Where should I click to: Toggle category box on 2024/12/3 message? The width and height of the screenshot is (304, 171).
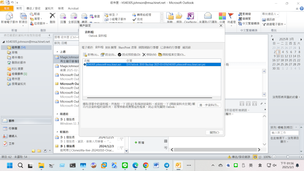(x=118, y=148)
